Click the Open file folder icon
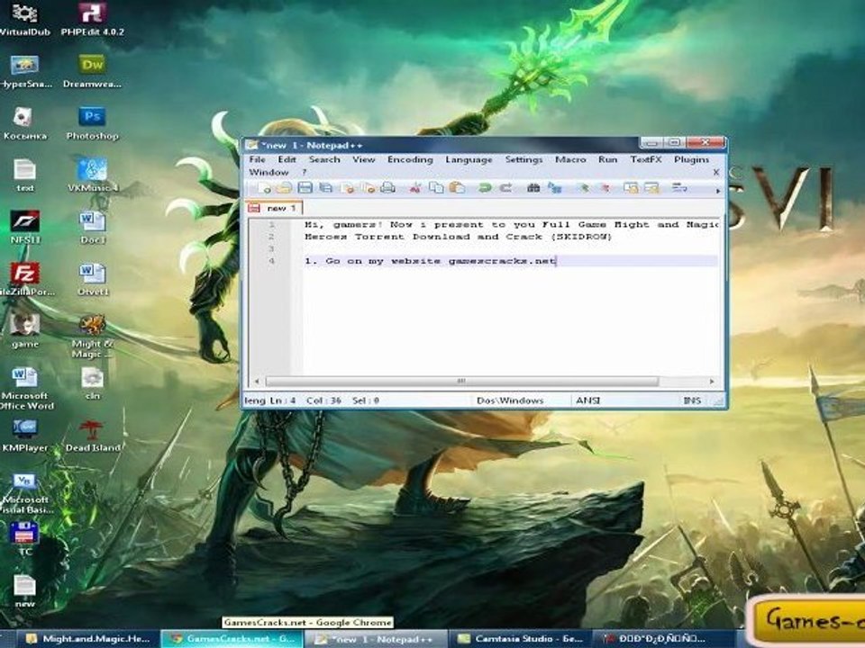The width and height of the screenshot is (865, 648). (284, 188)
